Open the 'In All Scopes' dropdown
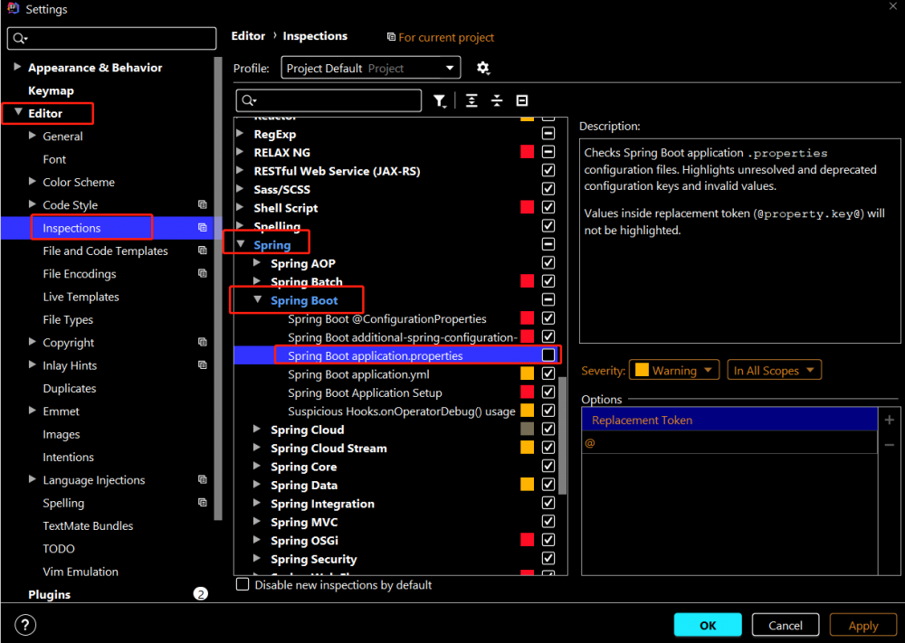The image size is (905, 643). click(774, 369)
